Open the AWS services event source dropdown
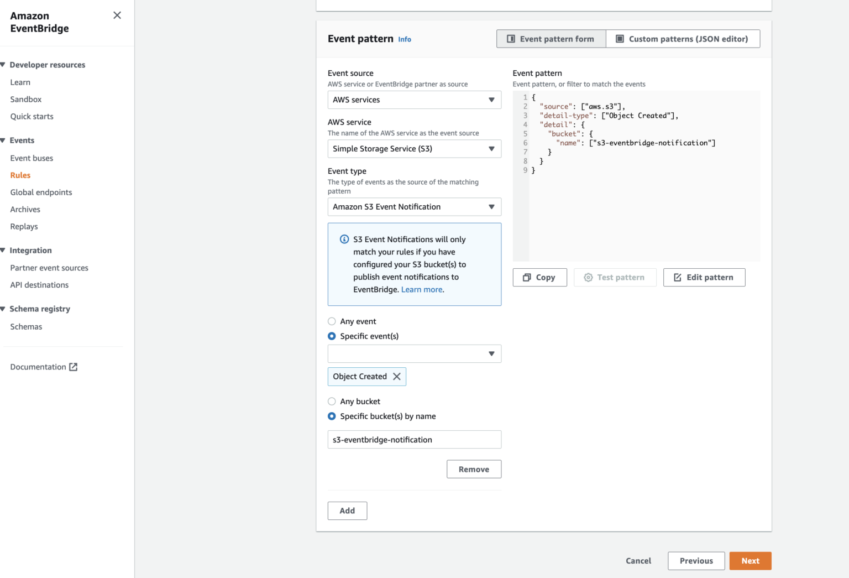Viewport: 849px width, 578px height. [x=414, y=100]
